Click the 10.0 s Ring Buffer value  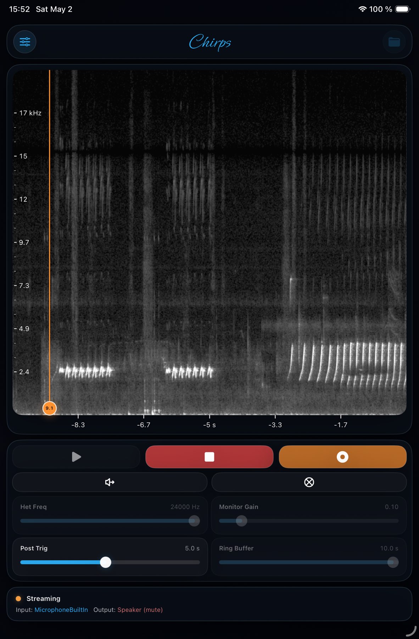[x=389, y=548]
